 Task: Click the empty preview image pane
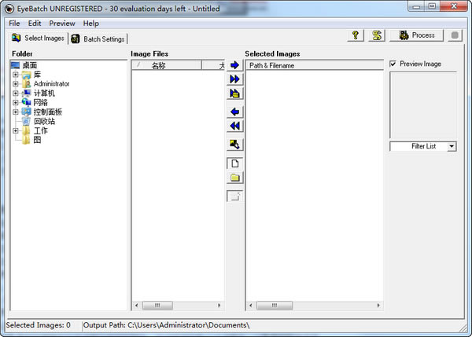coord(423,105)
